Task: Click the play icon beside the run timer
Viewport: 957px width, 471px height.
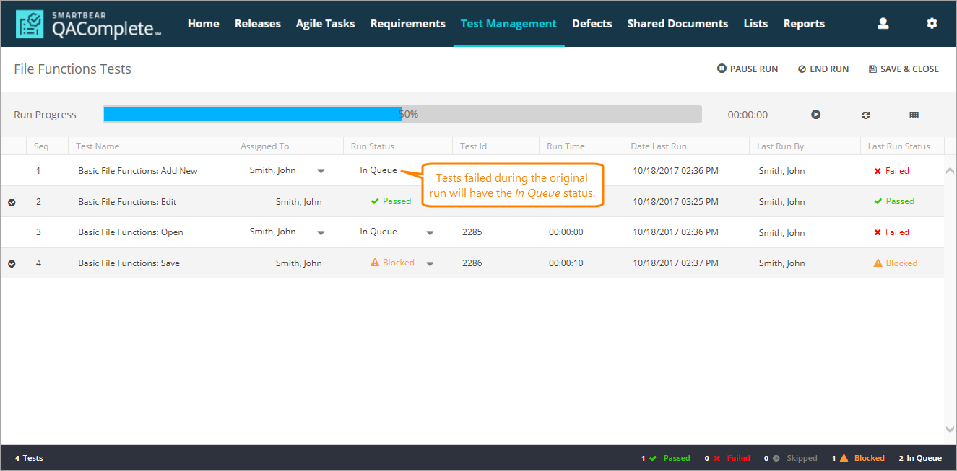Action: coord(815,115)
